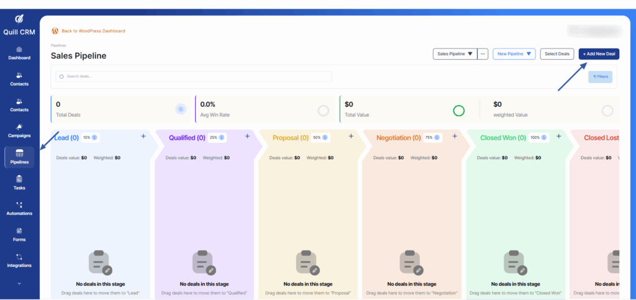Click plus icon in Lead stage
The width and height of the screenshot is (636, 300).
tap(143, 136)
